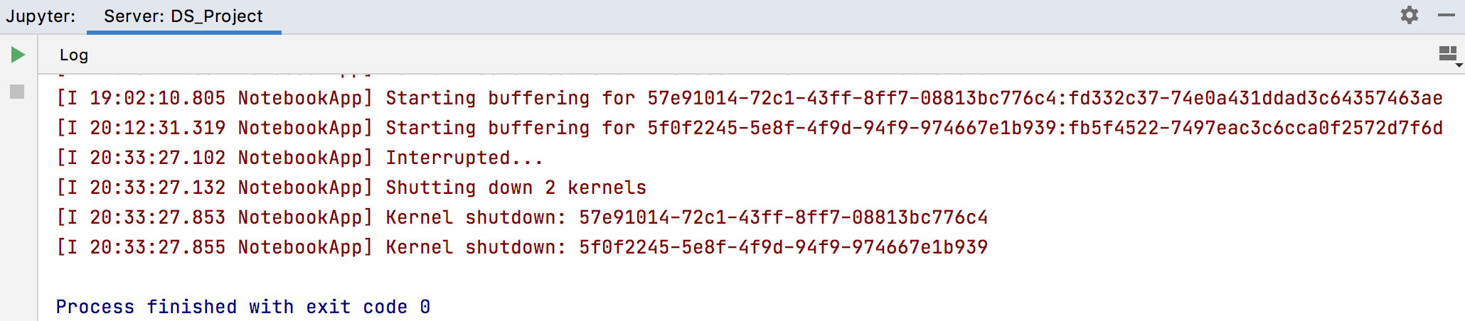Click the buffering session ID ending in 7463ae
Image resolution: width=1465 pixels, height=321 pixels.
(x=1045, y=98)
